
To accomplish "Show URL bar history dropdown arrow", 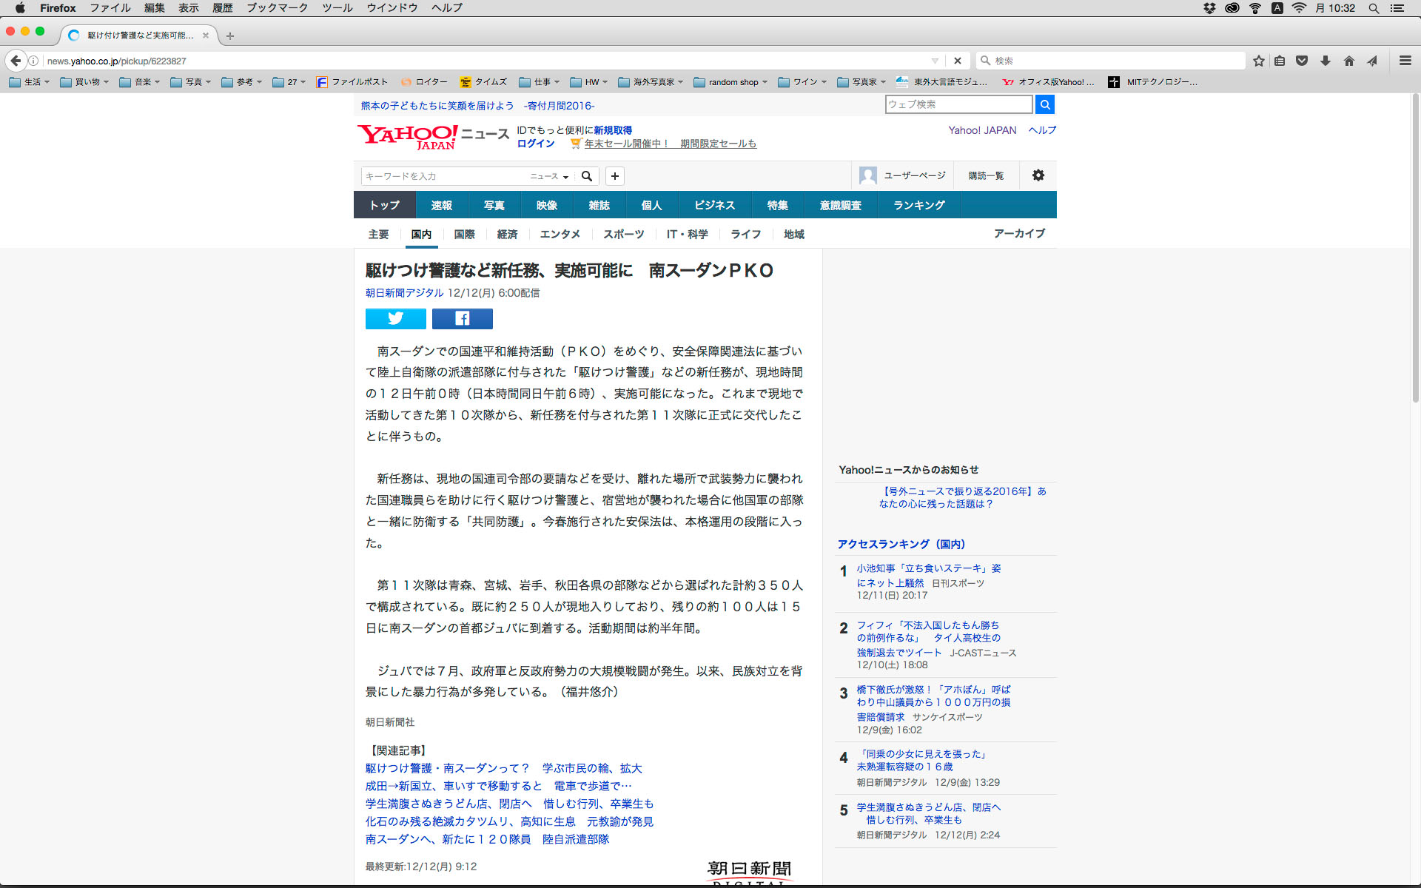I will click(x=935, y=61).
